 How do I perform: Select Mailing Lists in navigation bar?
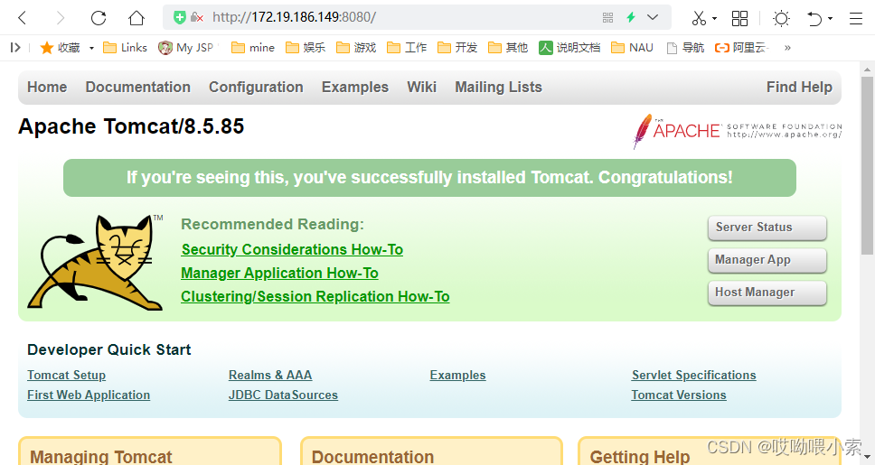click(498, 87)
